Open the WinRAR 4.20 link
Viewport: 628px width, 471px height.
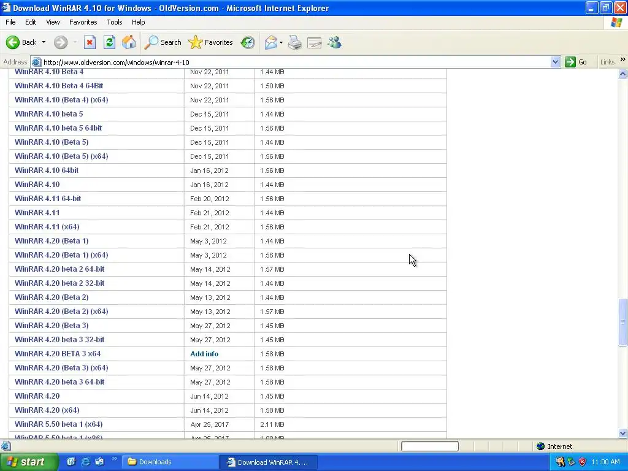point(37,396)
